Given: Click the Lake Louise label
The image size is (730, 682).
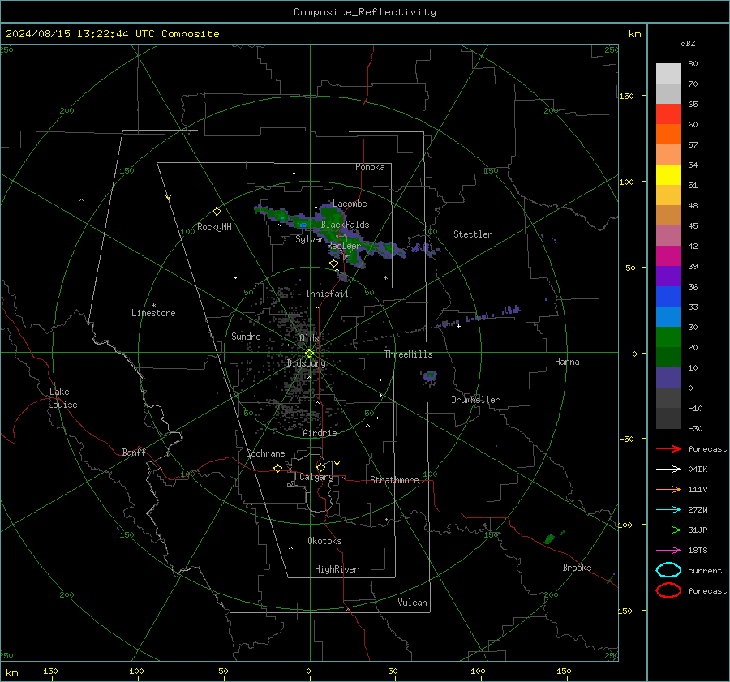Looking at the screenshot, I should point(62,398).
